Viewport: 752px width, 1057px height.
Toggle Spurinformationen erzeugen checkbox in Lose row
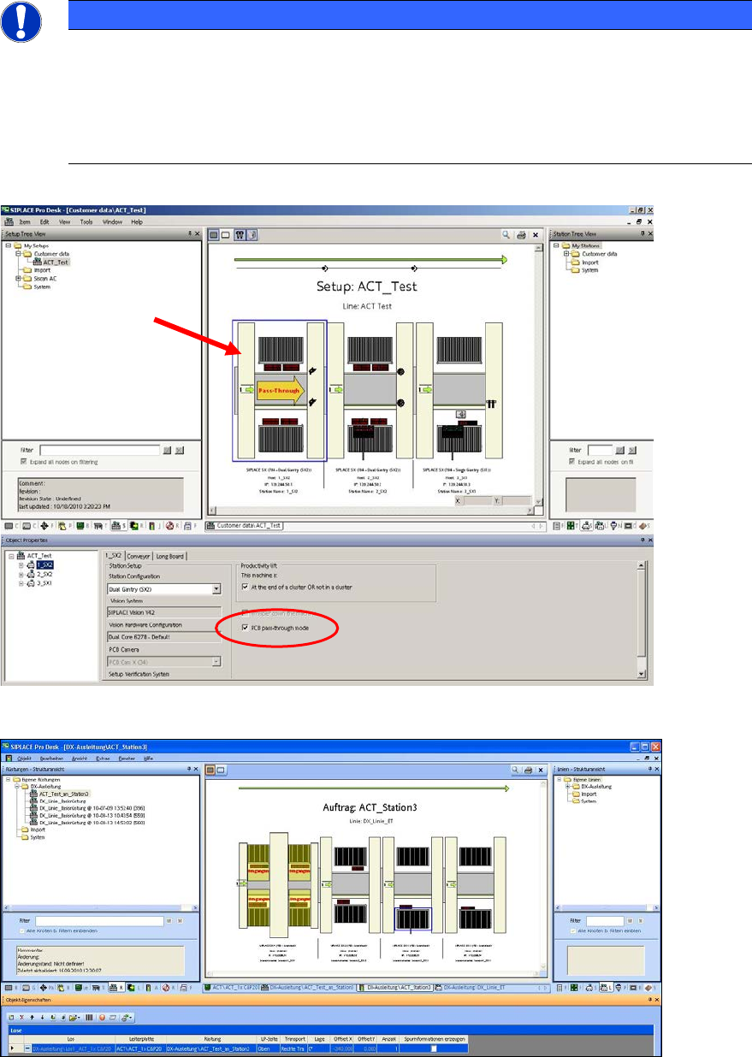tap(434, 1048)
